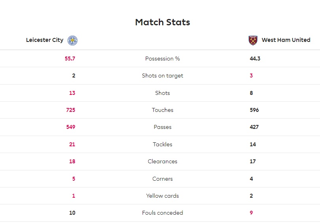Select West Ham's 44.3 possession value
The width and height of the screenshot is (320, 223).
(x=255, y=59)
